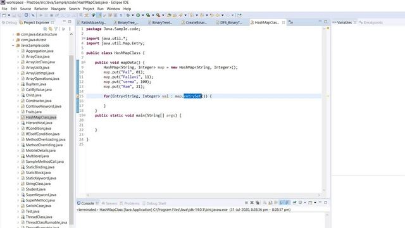Collapse Java.Sample.code package
Image resolution: width=405 pixels, height=228 pixels.
[13, 45]
